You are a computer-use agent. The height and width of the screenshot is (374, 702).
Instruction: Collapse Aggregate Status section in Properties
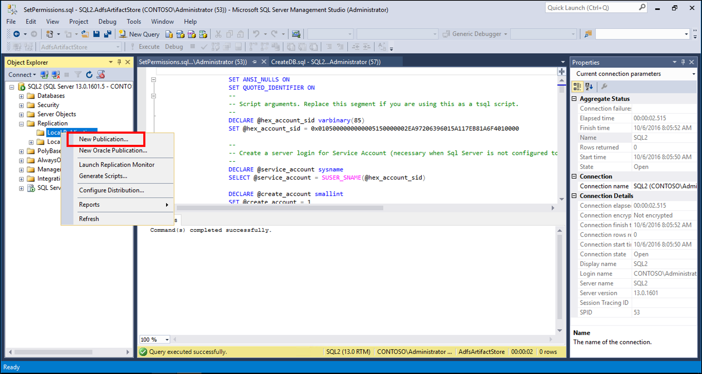(574, 99)
